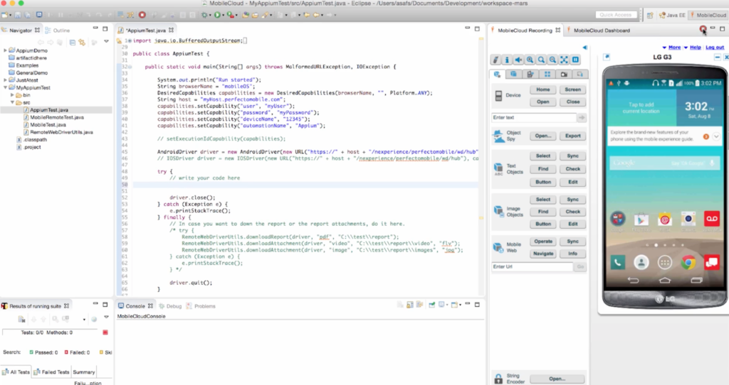Screen dimensions: 729x385
Task: Click the detach device window icon beside LG G3
Action: (x=607, y=57)
